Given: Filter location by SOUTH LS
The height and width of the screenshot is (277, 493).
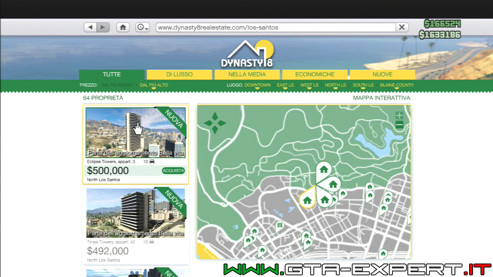Looking at the screenshot, I should [x=363, y=85].
